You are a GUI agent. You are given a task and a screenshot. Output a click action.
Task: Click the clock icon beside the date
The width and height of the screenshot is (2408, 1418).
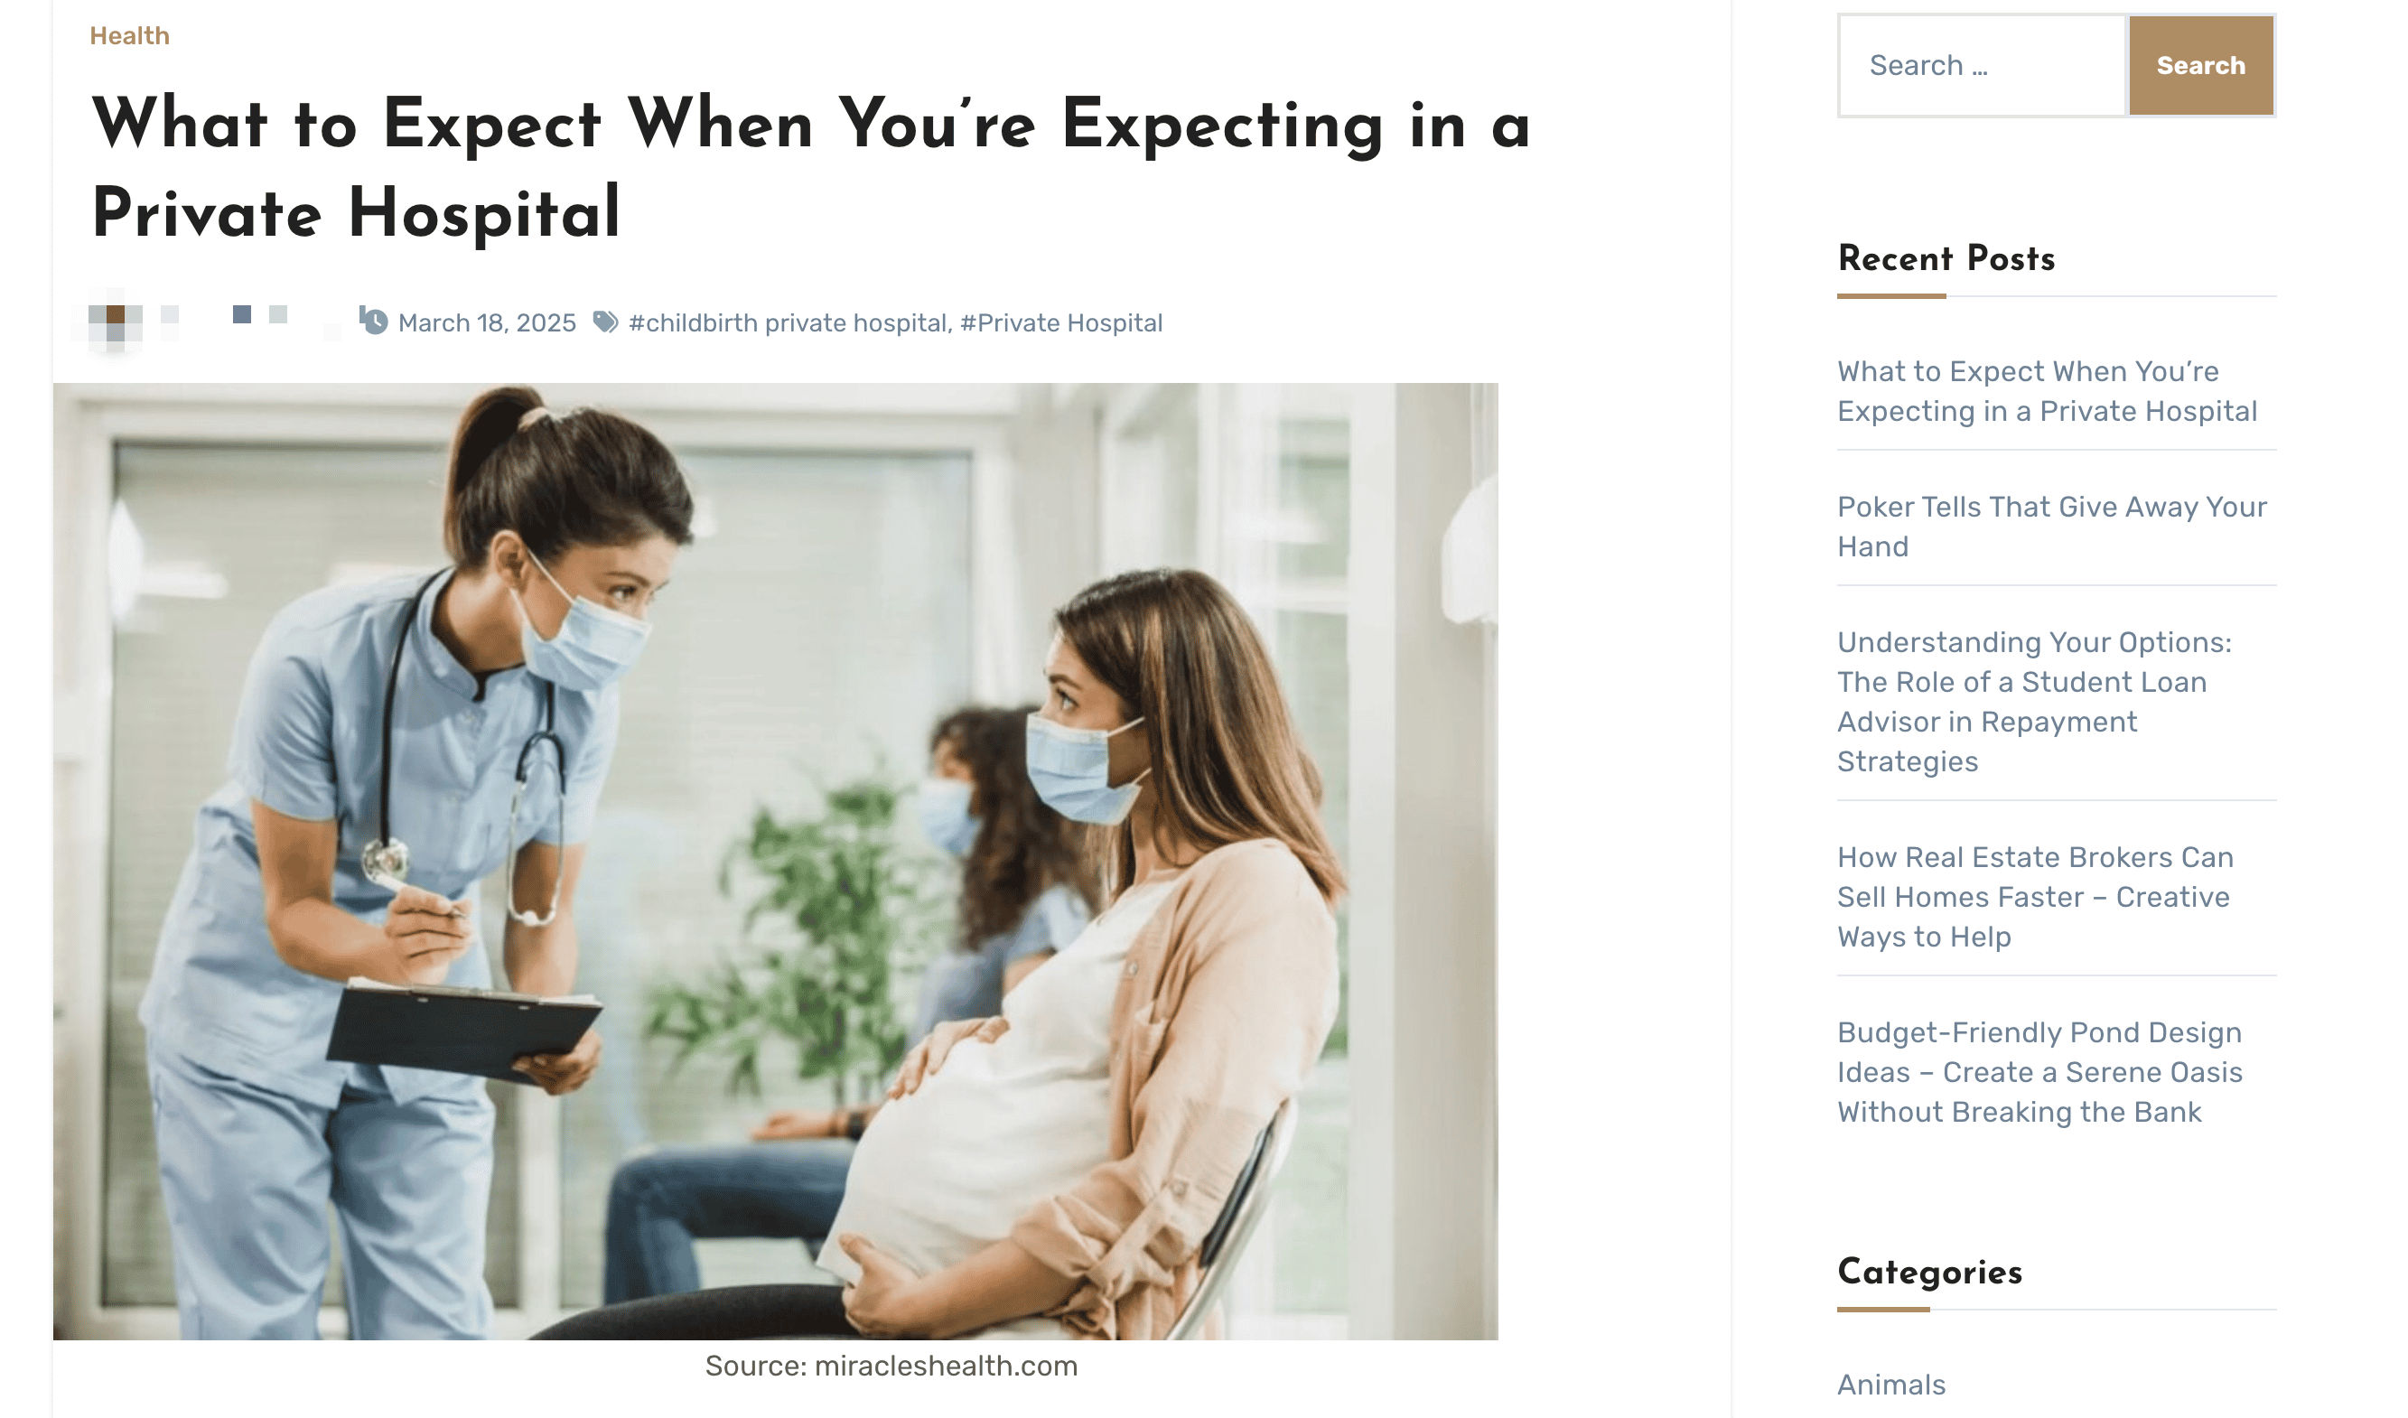[374, 321]
